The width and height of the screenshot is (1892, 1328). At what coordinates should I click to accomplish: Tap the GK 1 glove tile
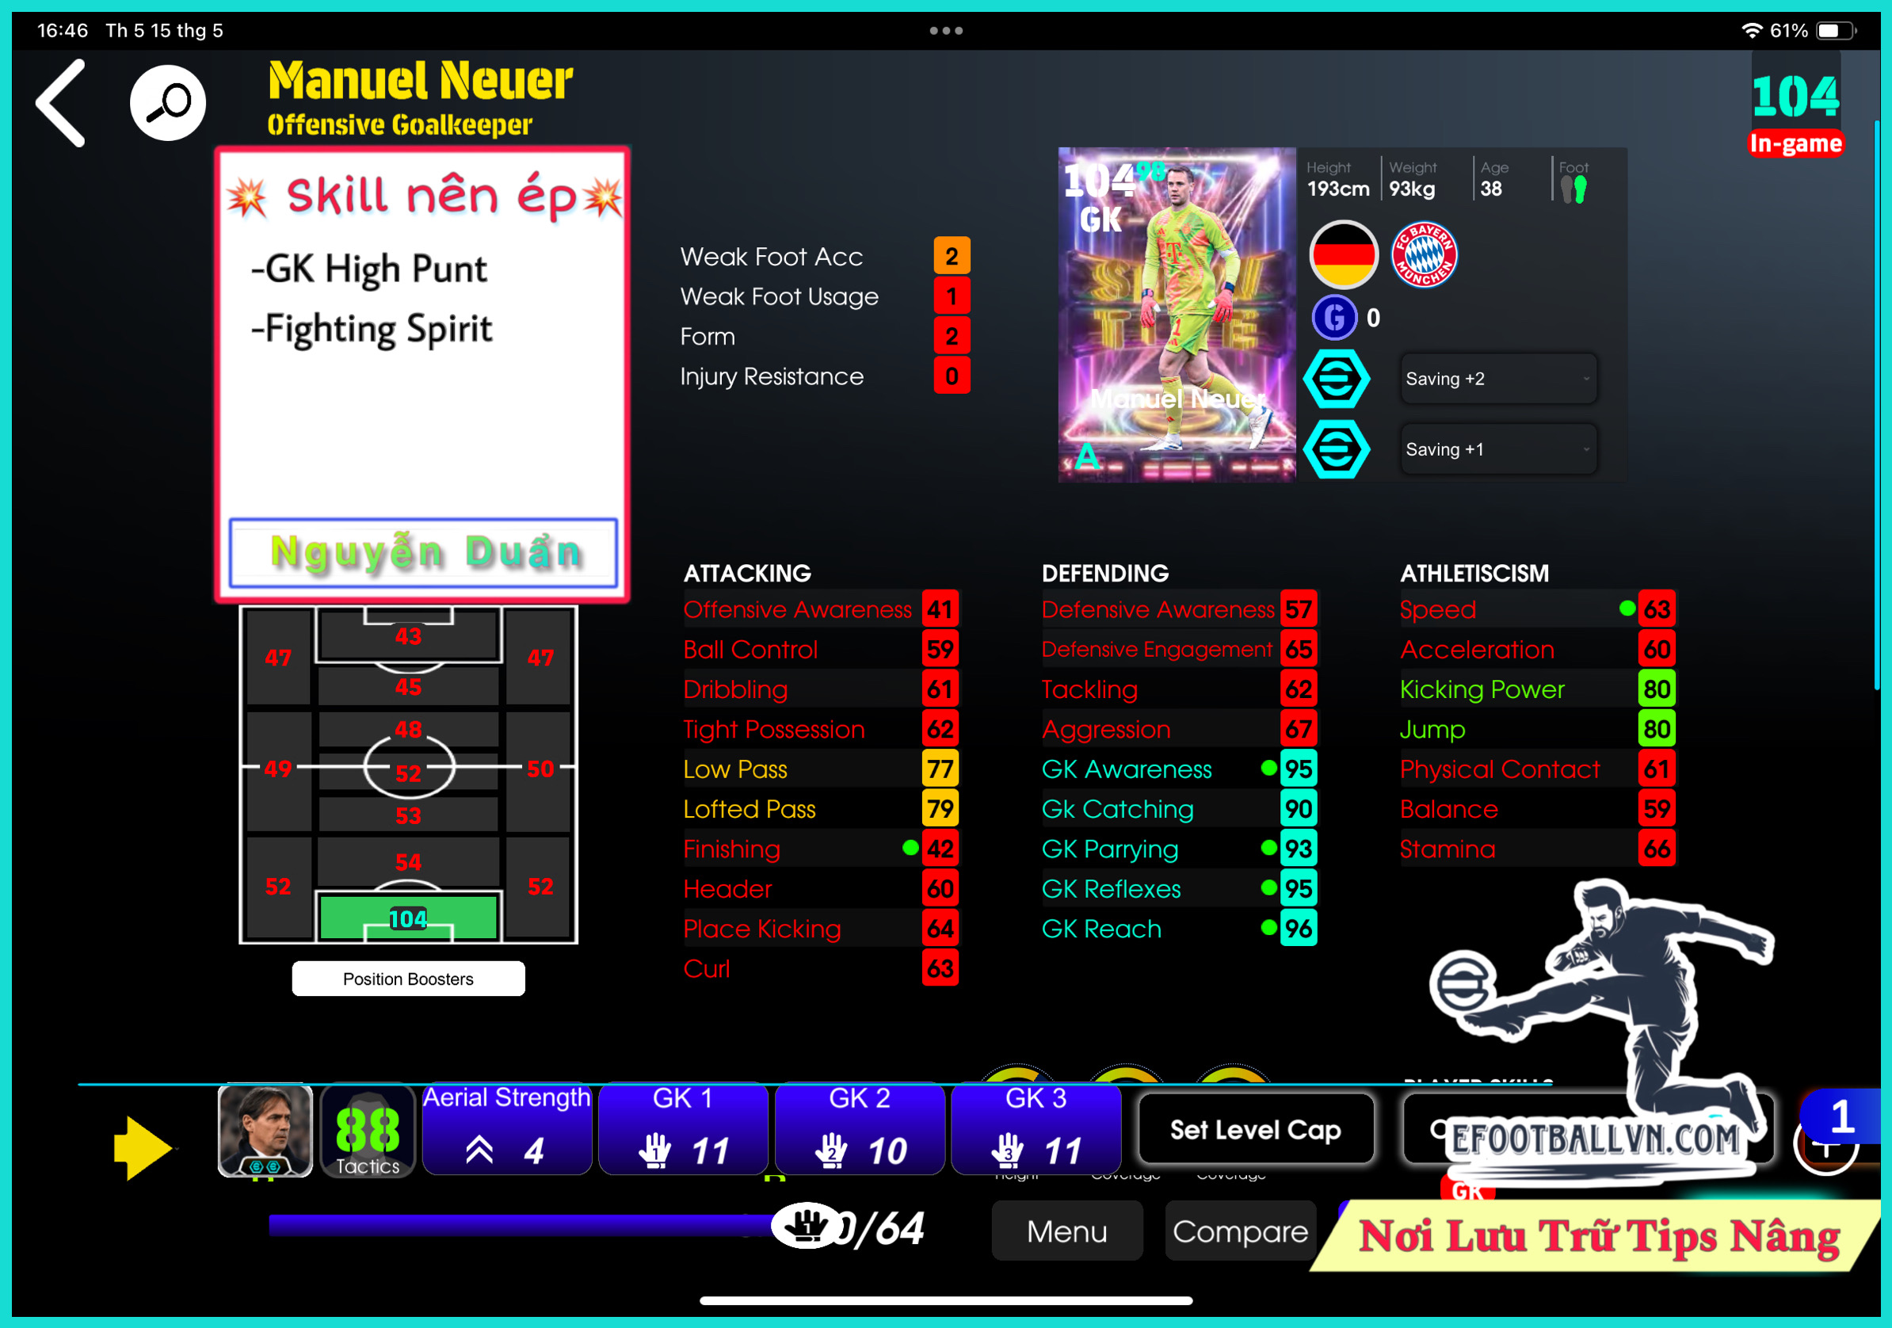(683, 1128)
